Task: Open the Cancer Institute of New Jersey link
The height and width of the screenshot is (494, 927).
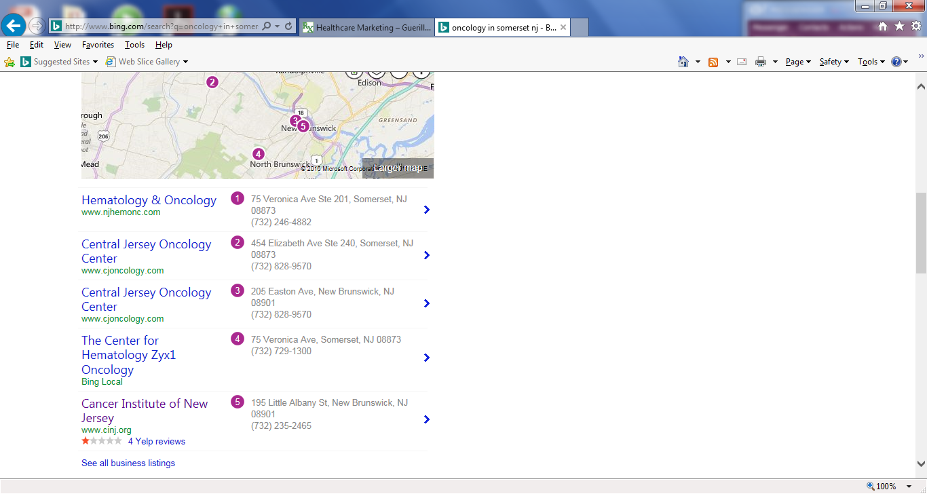Action: (x=145, y=411)
